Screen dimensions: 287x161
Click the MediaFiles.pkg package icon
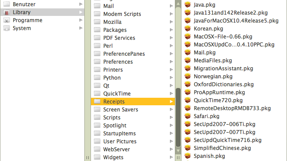188,60
